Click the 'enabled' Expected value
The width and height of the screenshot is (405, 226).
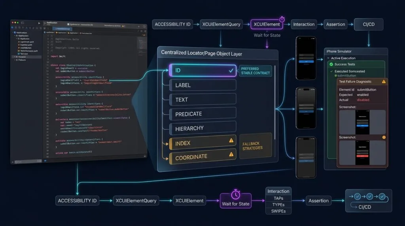[363, 95]
